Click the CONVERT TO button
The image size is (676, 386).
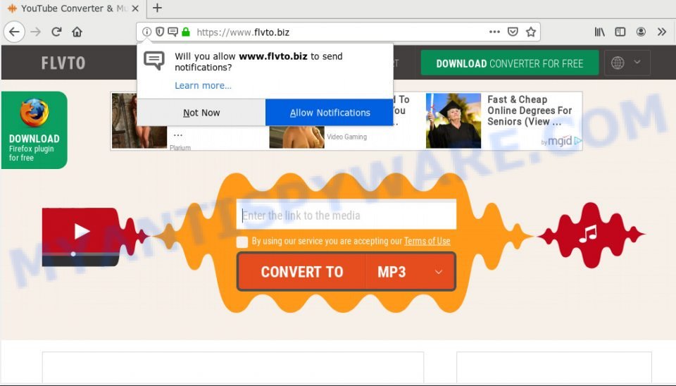301,272
